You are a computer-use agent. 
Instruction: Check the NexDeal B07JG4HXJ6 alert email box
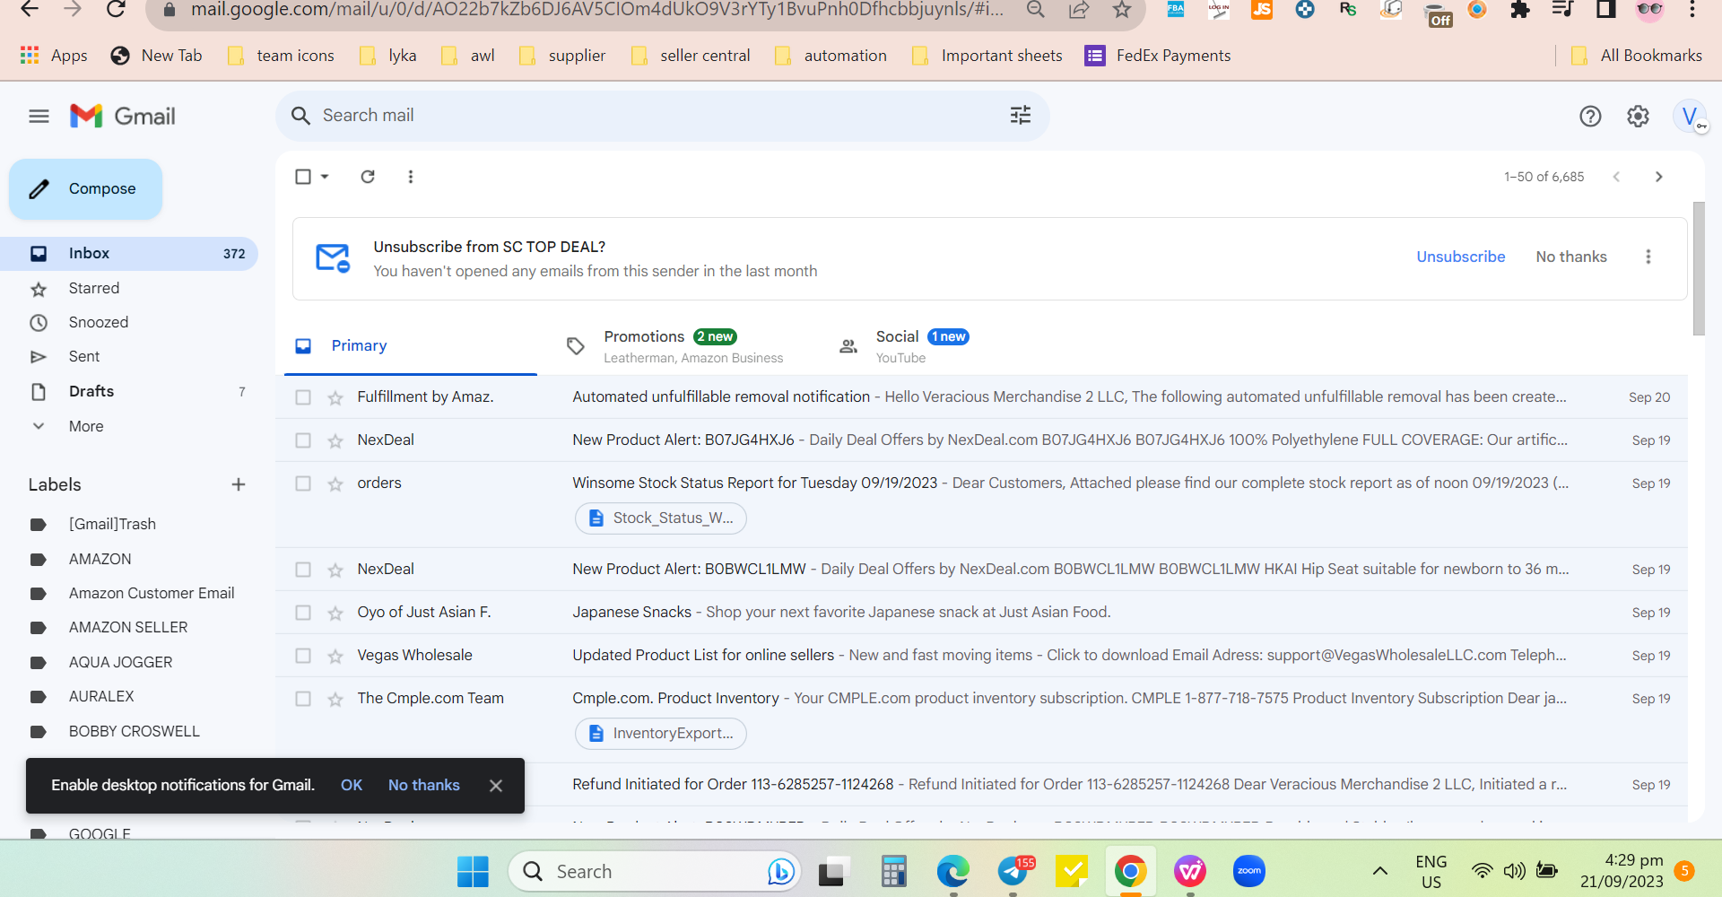[x=303, y=440]
